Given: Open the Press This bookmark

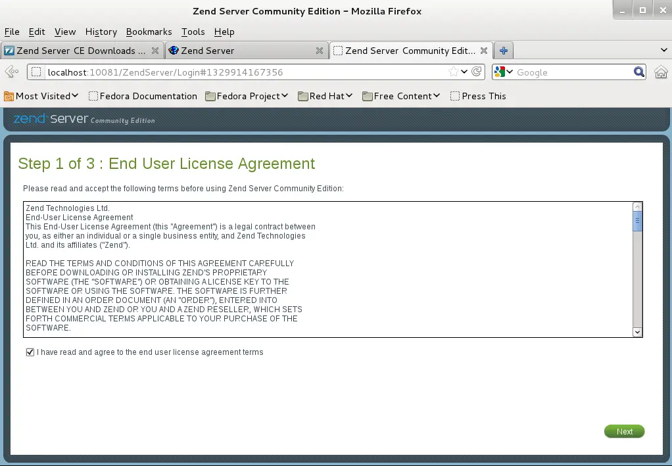Looking at the screenshot, I should point(478,97).
